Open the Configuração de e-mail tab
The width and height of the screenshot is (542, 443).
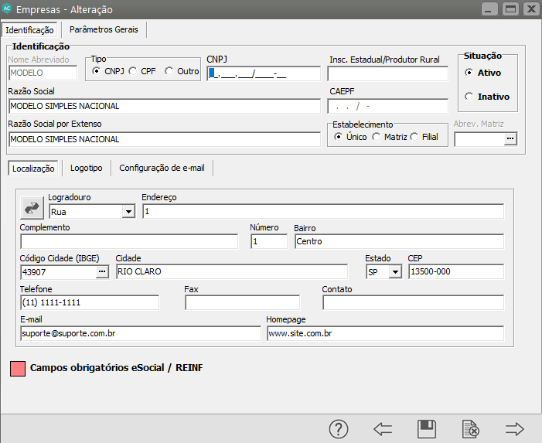(x=162, y=168)
